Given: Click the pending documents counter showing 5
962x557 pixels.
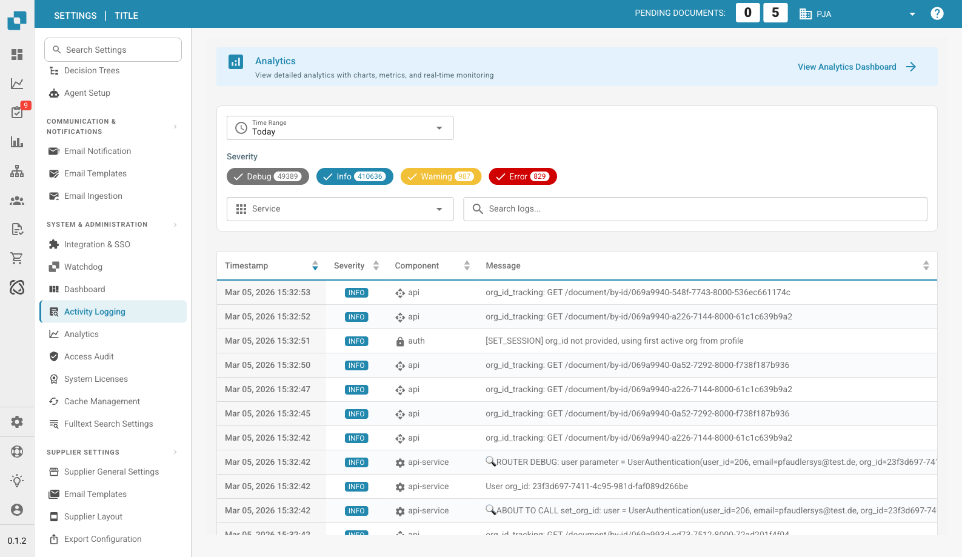Looking at the screenshot, I should pyautogui.click(x=775, y=13).
